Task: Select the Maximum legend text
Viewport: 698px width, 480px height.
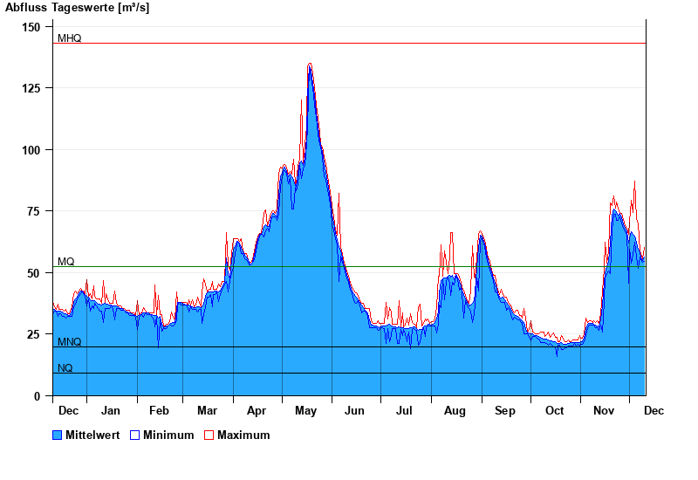Action: click(243, 435)
